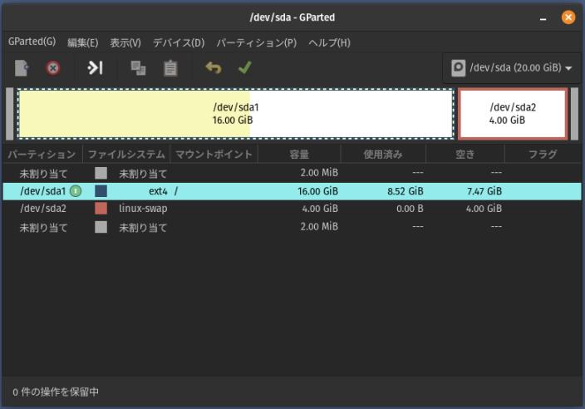Click the 容量 column header
This screenshot has width=585, height=409.
pos(299,154)
